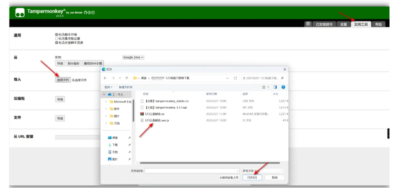Image resolution: width=394 pixels, height=188 pixels.
Task: Open recent locations chevron in file dialog
Action: tap(120, 78)
